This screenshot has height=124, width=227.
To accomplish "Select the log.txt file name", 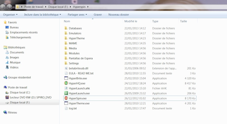I will tap(73, 108).
